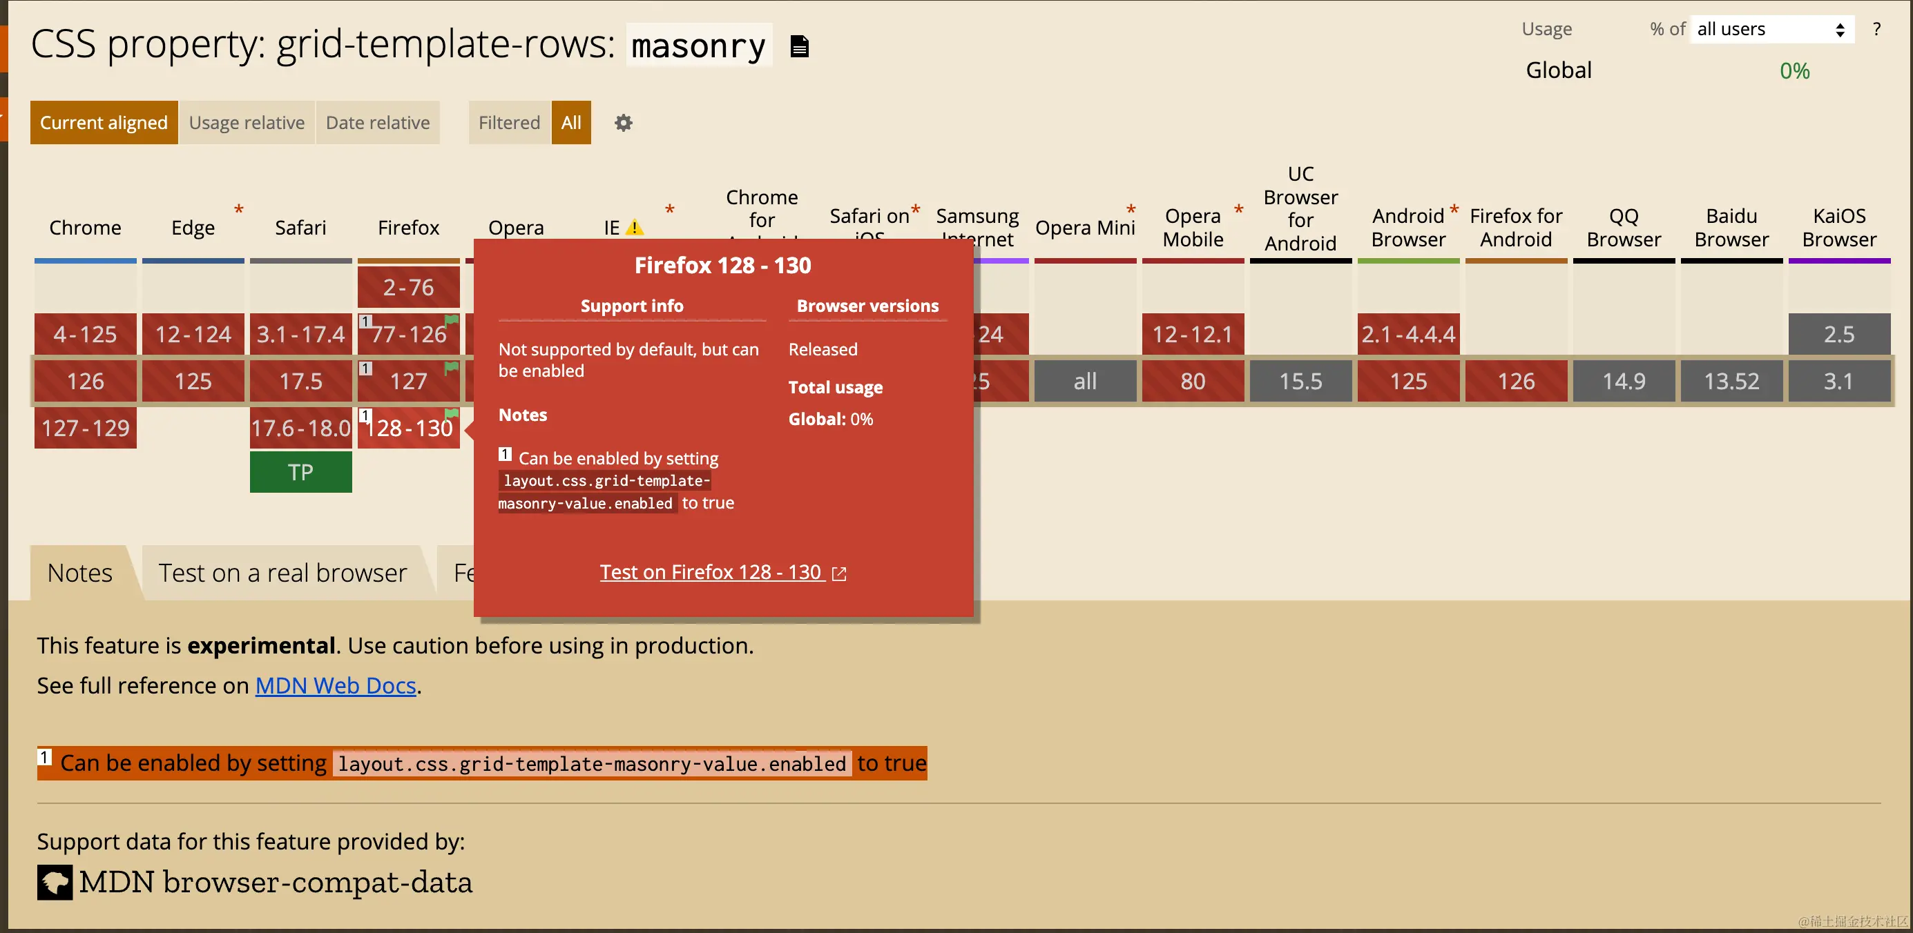Image resolution: width=1913 pixels, height=933 pixels.
Task: Open the all users dropdown
Action: tap(1771, 29)
